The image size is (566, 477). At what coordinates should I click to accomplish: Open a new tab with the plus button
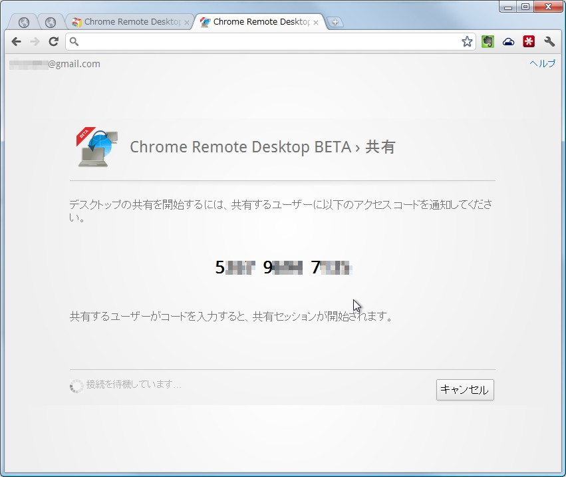335,21
